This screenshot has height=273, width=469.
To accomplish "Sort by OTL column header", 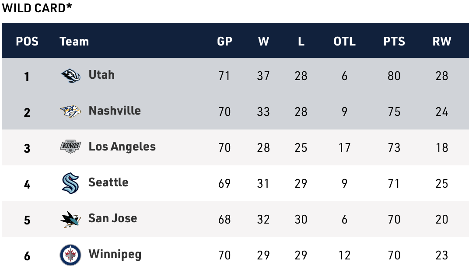I will 345,42.
